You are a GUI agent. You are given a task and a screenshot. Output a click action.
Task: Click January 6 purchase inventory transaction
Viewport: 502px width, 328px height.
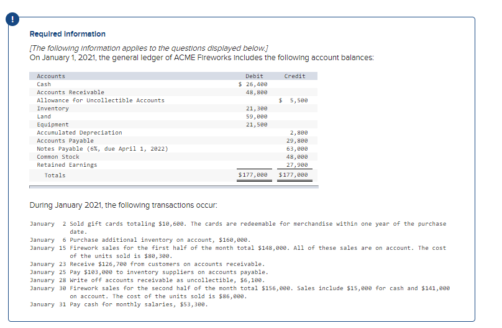point(140,240)
